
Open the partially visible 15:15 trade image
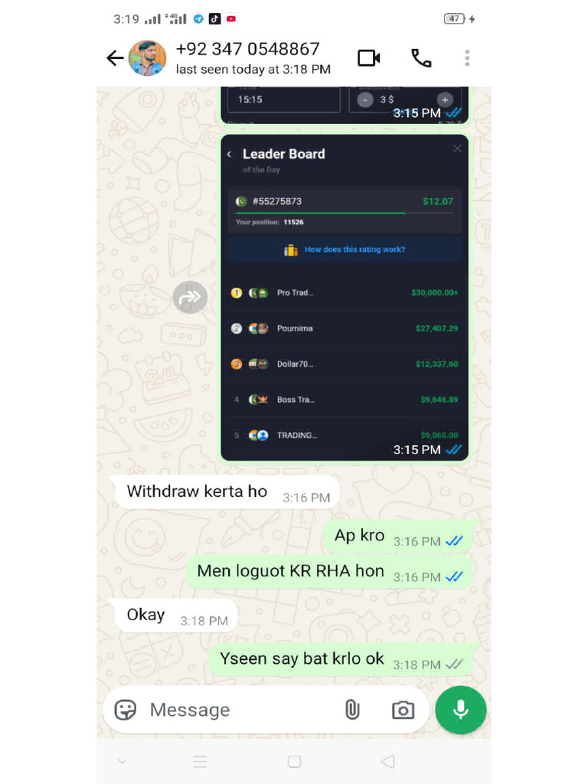coord(345,105)
